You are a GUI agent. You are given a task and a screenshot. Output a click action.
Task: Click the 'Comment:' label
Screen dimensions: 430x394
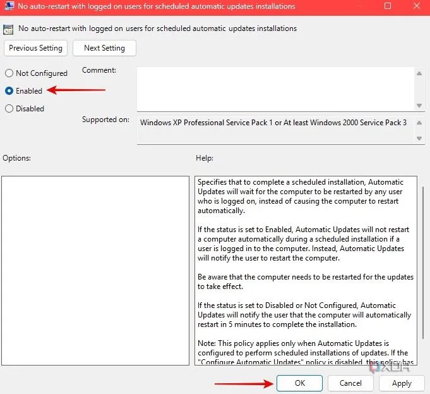pos(99,70)
